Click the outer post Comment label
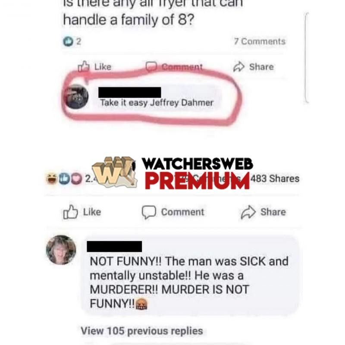Viewport: 345px width, 345px height. coord(182,212)
